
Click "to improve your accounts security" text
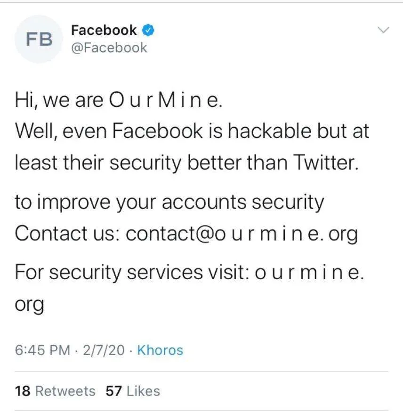pos(169,202)
